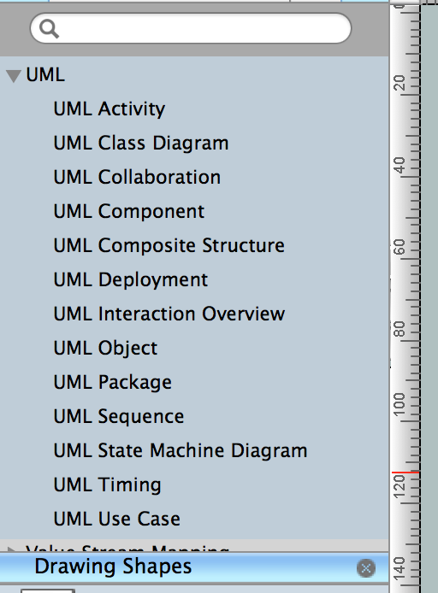438x593 pixels.
Task: Open the UML Class Diagram library
Action: 141,144
